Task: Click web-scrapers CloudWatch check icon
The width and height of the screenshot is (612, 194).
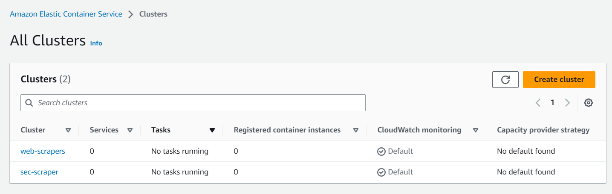Action: point(381,152)
